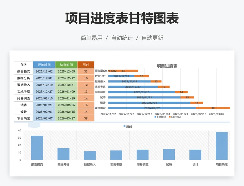Click the 实地考察 column in bar chart

click(x=116, y=155)
